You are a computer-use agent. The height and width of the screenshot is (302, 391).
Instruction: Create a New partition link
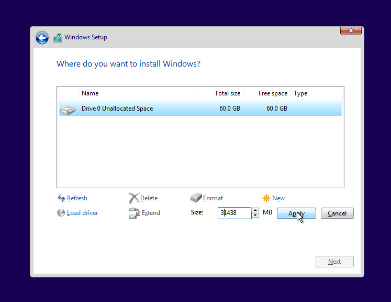(278, 198)
